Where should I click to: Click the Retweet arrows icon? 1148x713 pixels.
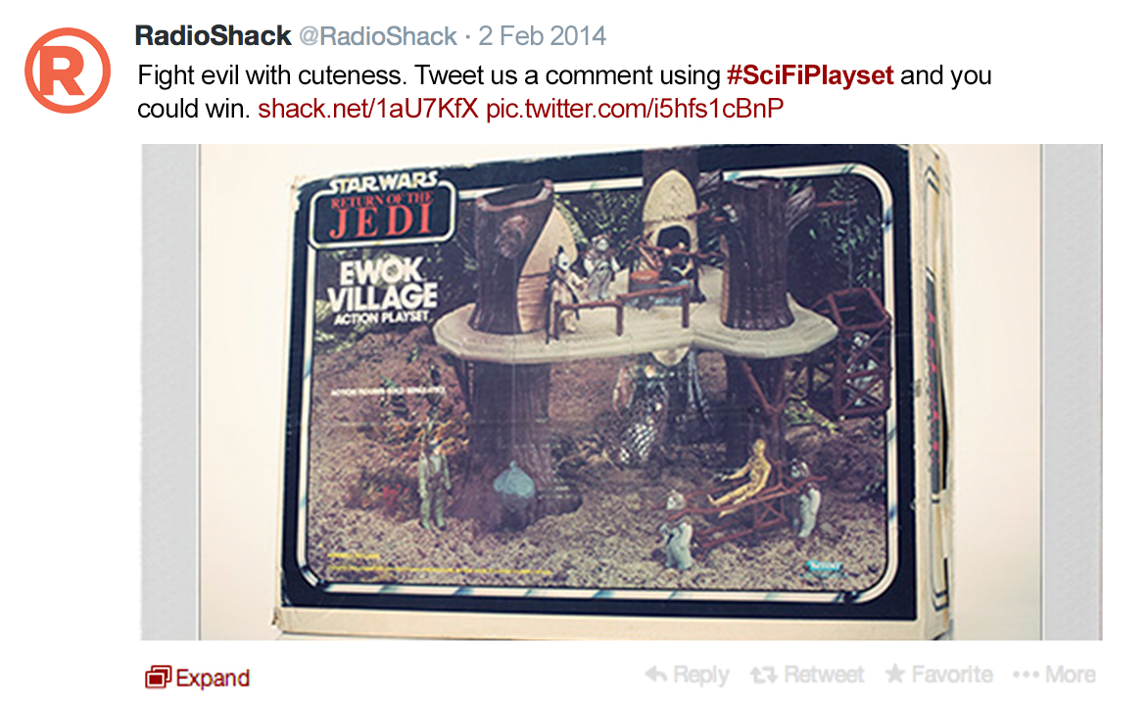[764, 675]
